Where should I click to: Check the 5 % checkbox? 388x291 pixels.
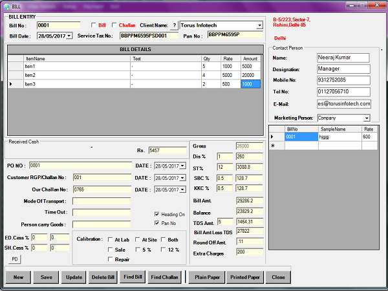[x=138, y=250]
